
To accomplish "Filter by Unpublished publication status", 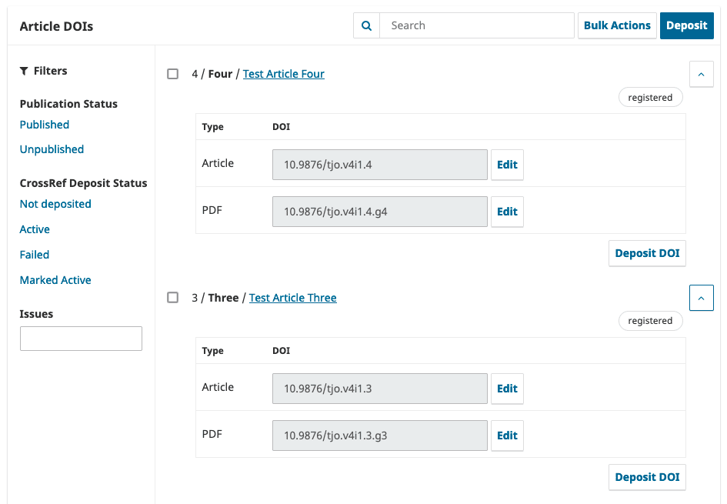I will click(52, 149).
